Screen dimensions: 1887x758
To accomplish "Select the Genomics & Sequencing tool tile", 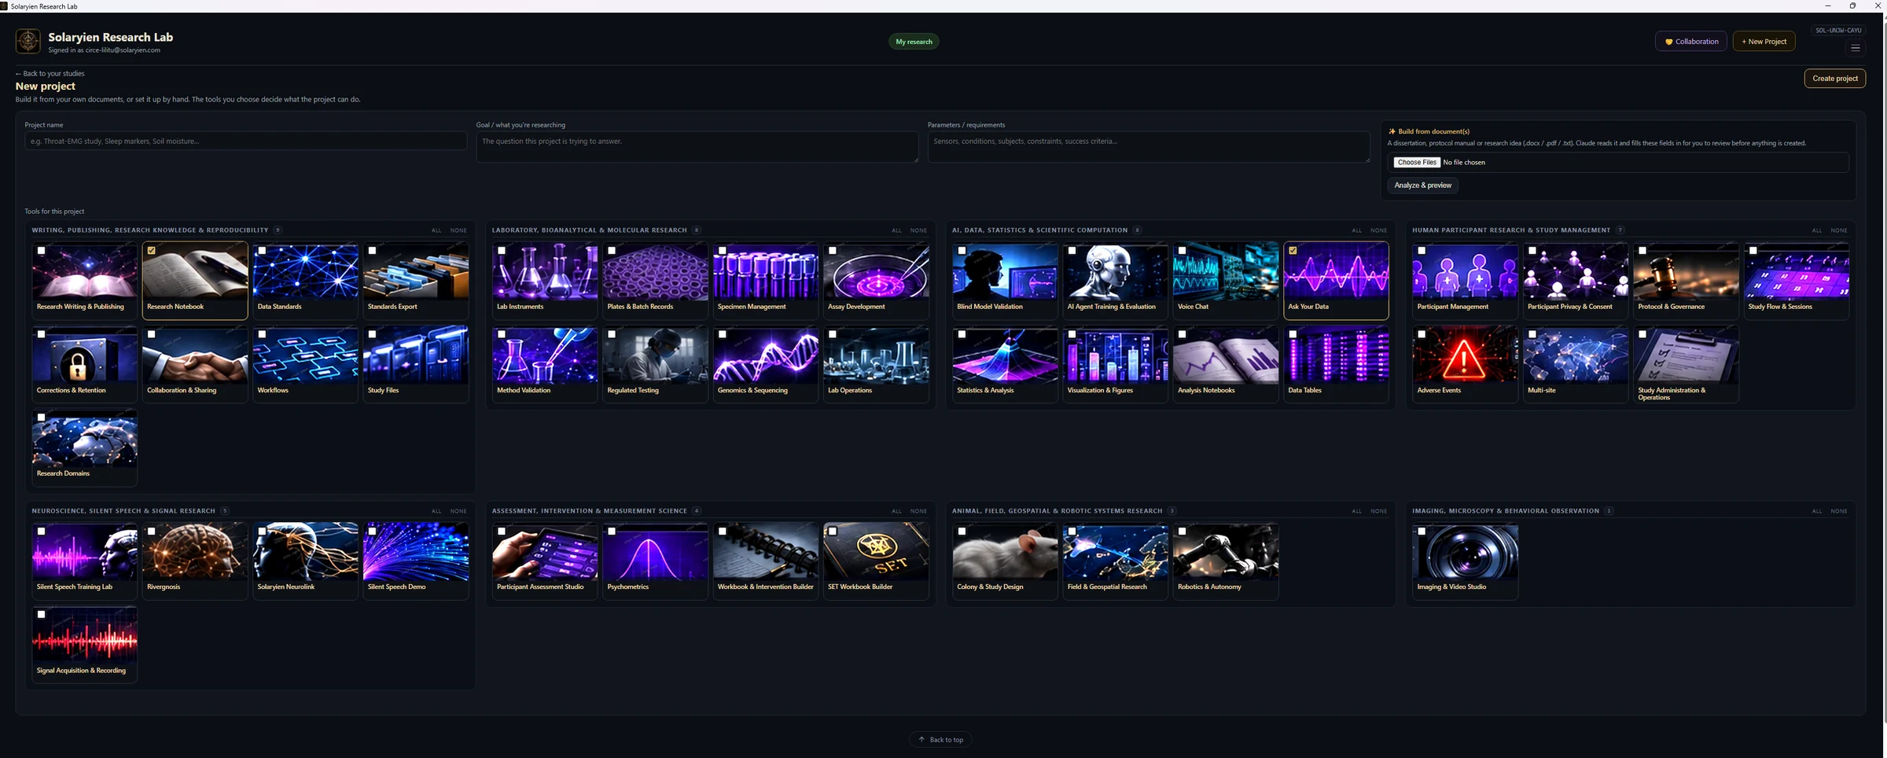I will click(765, 364).
